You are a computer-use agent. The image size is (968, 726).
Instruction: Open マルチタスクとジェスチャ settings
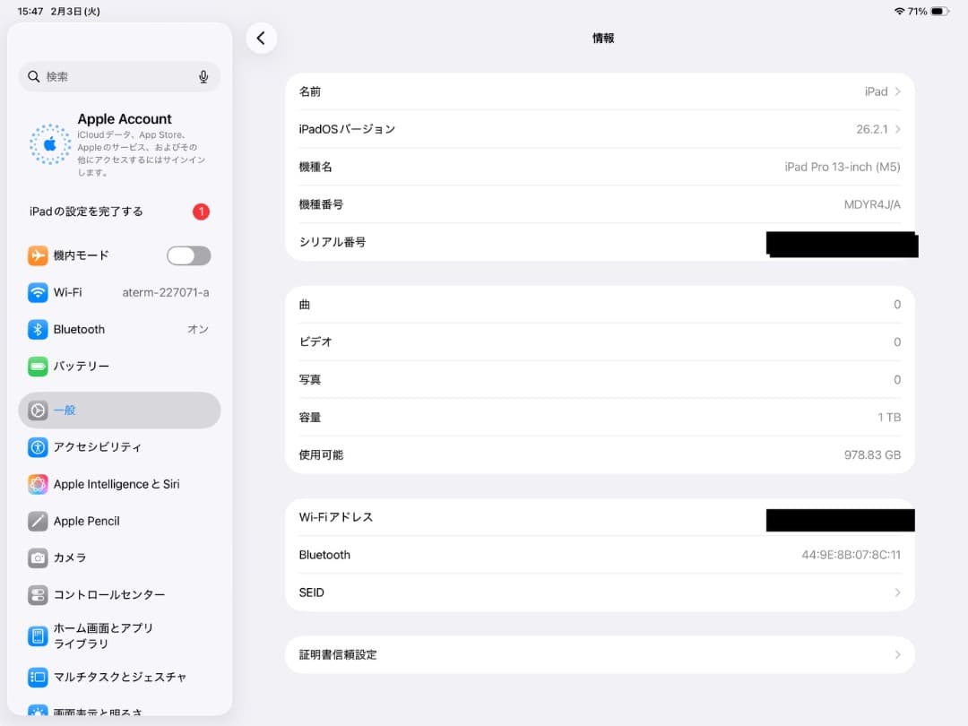(106, 678)
